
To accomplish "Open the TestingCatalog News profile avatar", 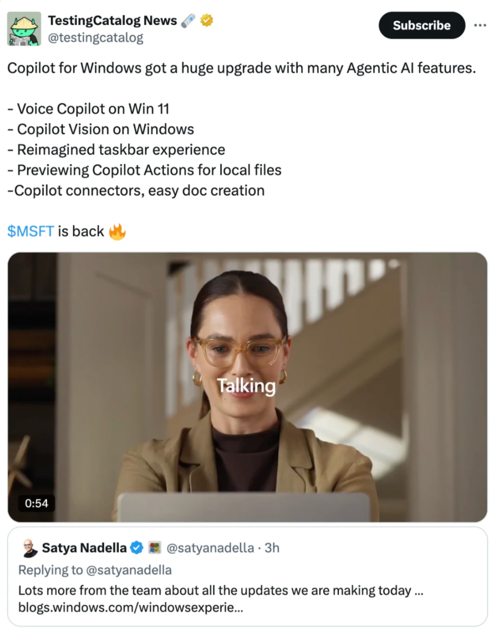I will pyautogui.click(x=24, y=28).
